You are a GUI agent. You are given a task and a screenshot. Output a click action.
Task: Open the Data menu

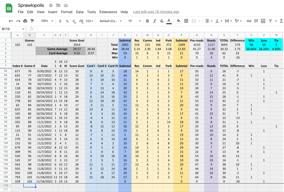80,12
